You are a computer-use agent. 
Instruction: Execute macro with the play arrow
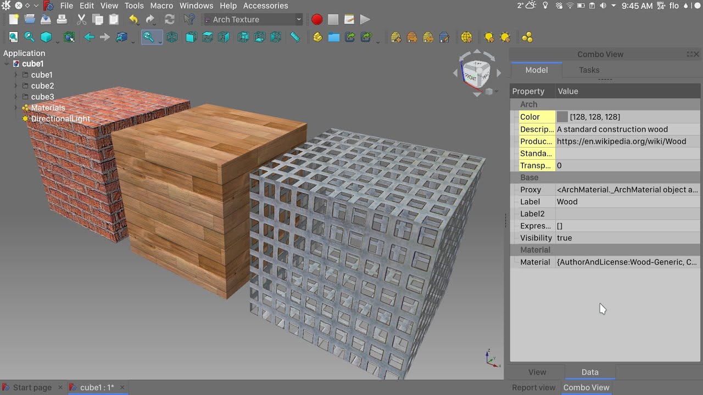click(x=365, y=19)
